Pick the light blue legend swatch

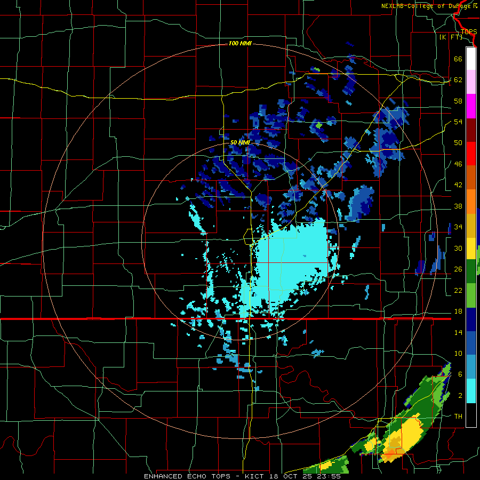pos(471,367)
